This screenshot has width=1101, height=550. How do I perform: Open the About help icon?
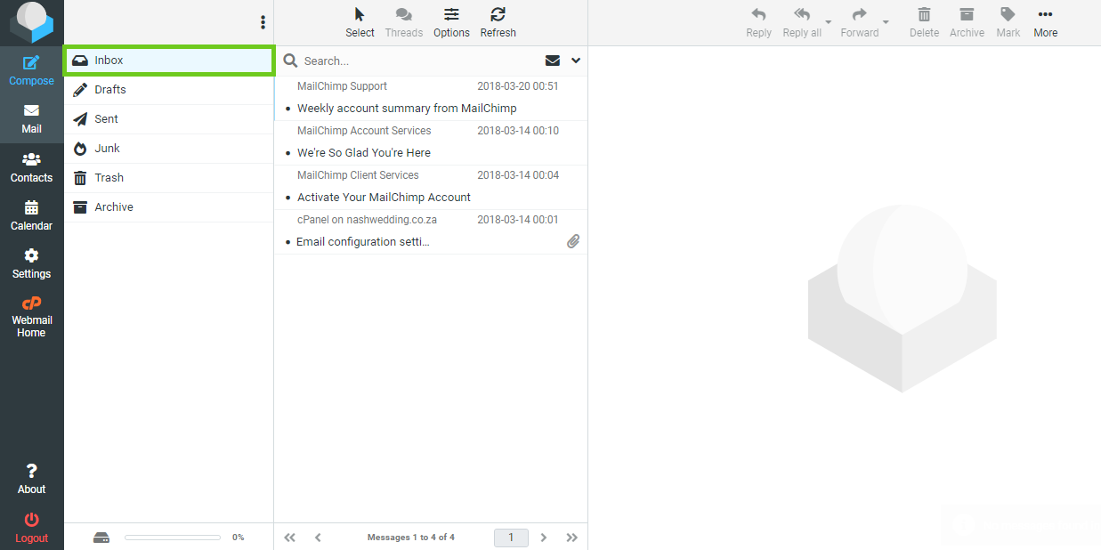tap(31, 472)
